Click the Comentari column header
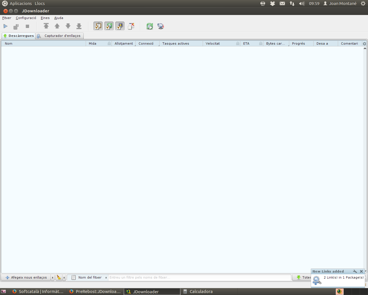 (x=350, y=44)
